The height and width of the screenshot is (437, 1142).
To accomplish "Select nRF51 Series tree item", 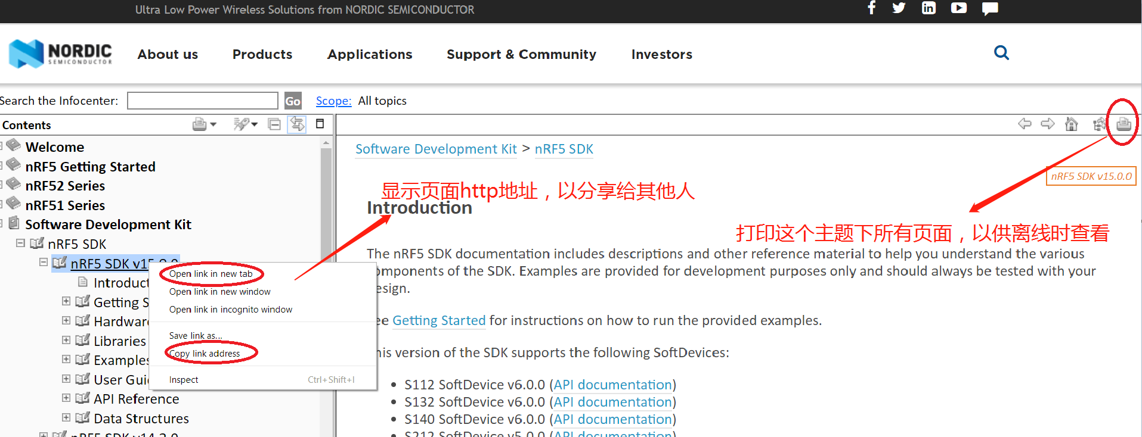I will [x=65, y=205].
